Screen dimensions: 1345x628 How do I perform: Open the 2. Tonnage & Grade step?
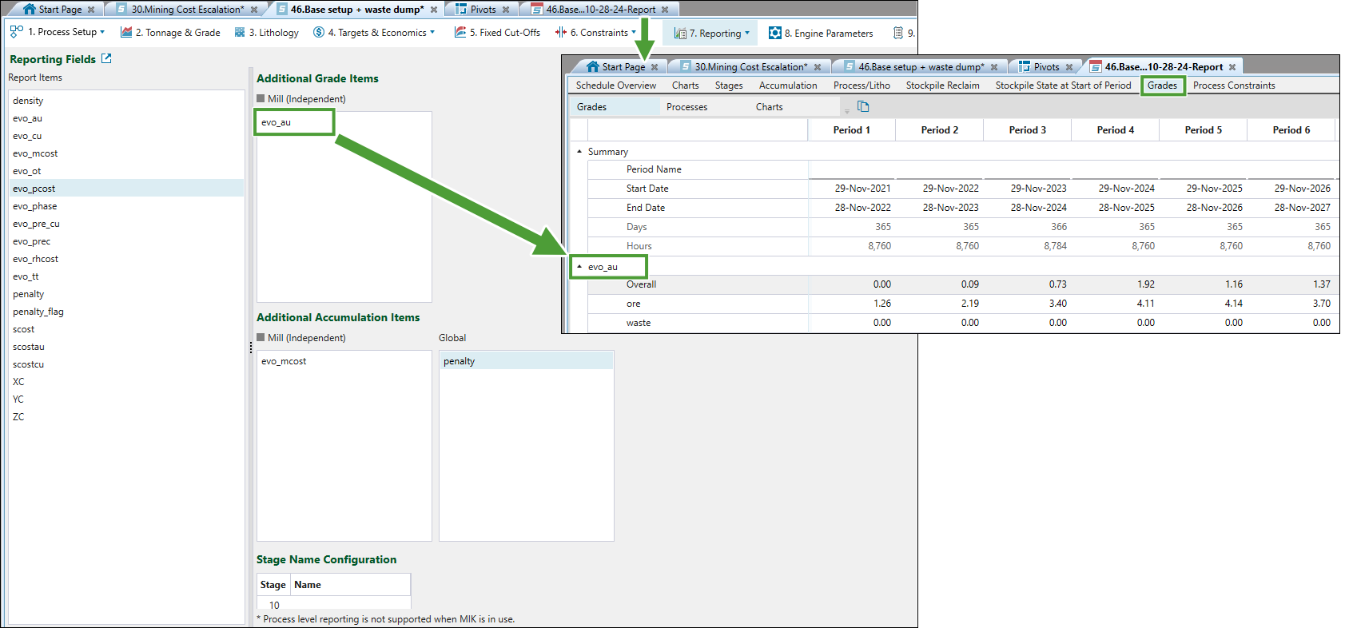click(x=170, y=33)
